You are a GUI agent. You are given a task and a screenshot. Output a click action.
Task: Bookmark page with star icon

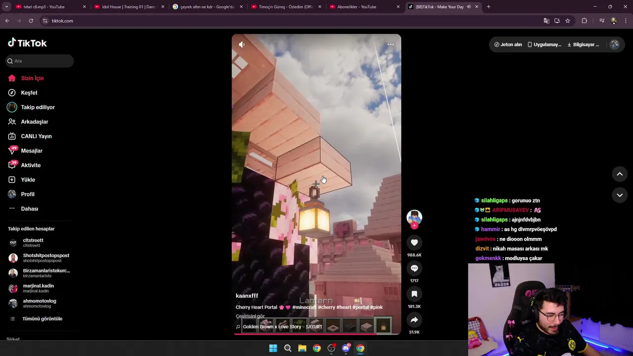(x=568, y=21)
